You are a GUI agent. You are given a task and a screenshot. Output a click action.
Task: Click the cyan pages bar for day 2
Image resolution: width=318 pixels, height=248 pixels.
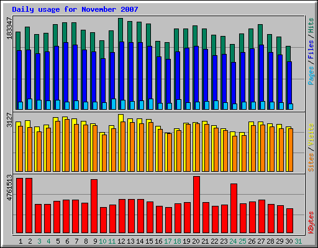[30, 104]
